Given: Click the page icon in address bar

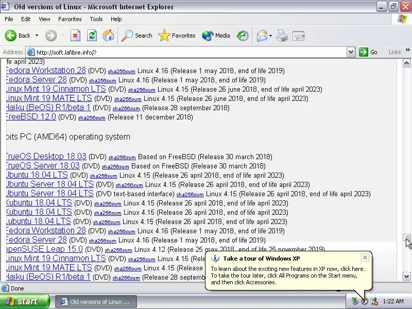Looking at the screenshot, I should point(31,52).
